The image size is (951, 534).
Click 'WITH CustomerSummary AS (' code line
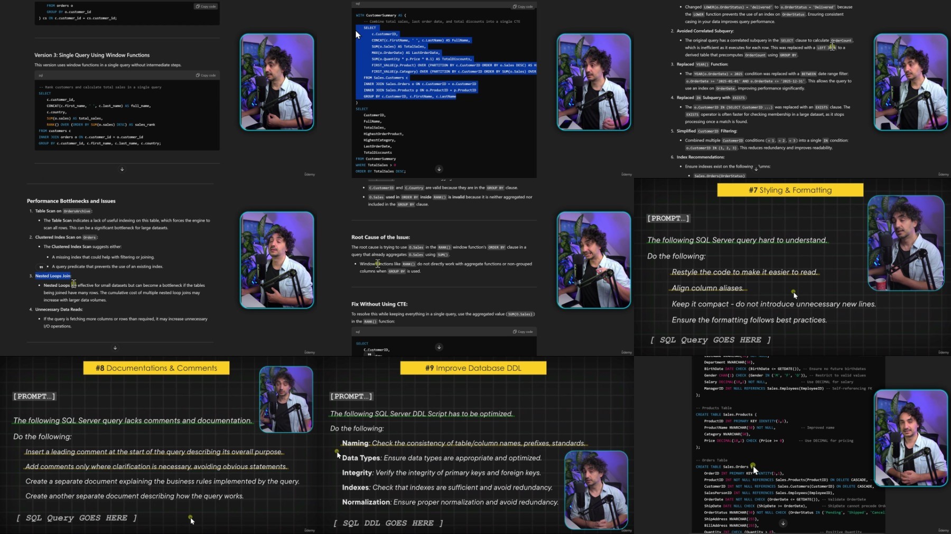tap(381, 15)
